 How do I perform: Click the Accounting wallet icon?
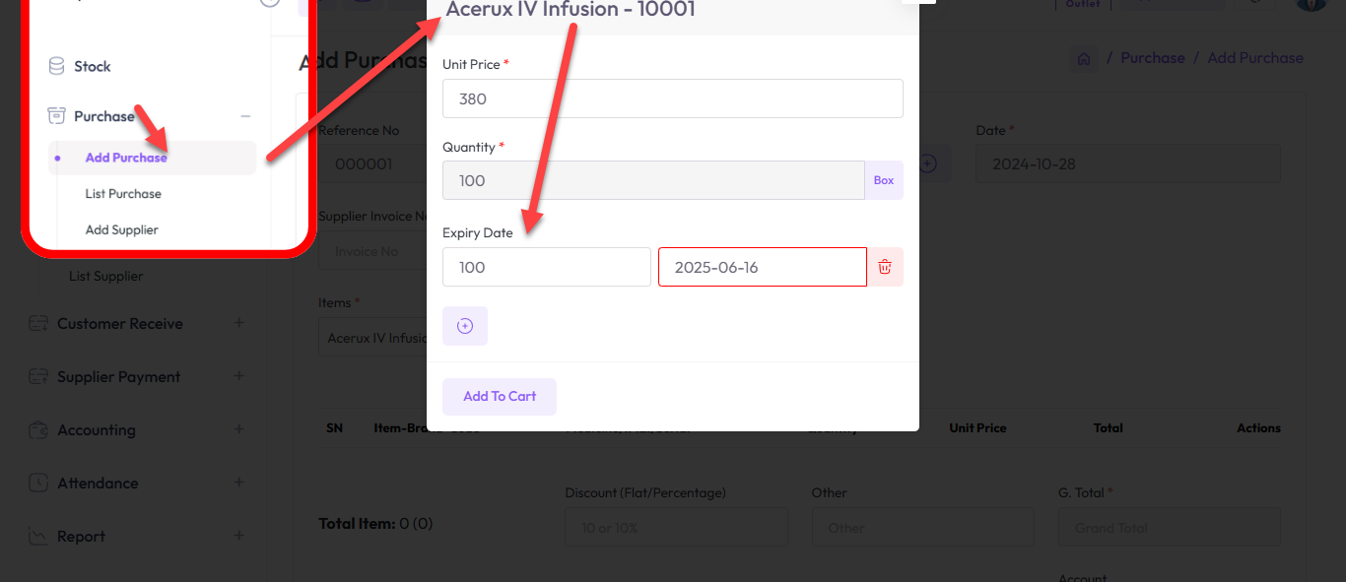point(38,429)
